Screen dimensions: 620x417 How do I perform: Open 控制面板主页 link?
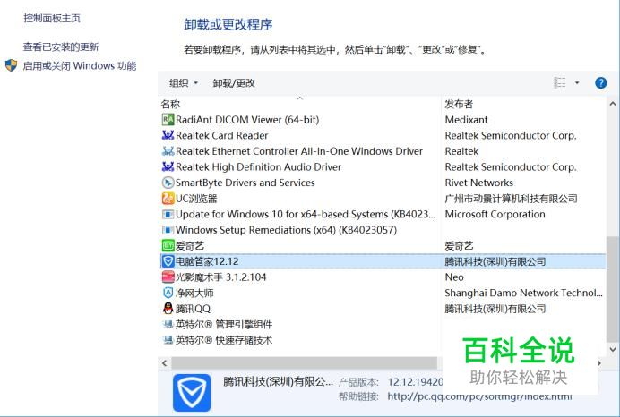[52, 18]
